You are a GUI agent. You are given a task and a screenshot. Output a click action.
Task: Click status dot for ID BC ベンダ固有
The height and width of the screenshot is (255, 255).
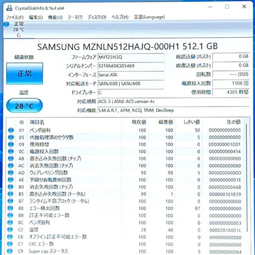coord(10,222)
